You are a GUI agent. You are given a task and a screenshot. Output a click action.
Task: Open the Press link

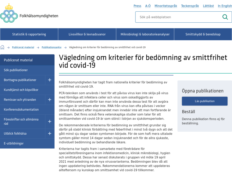[x=137, y=6]
